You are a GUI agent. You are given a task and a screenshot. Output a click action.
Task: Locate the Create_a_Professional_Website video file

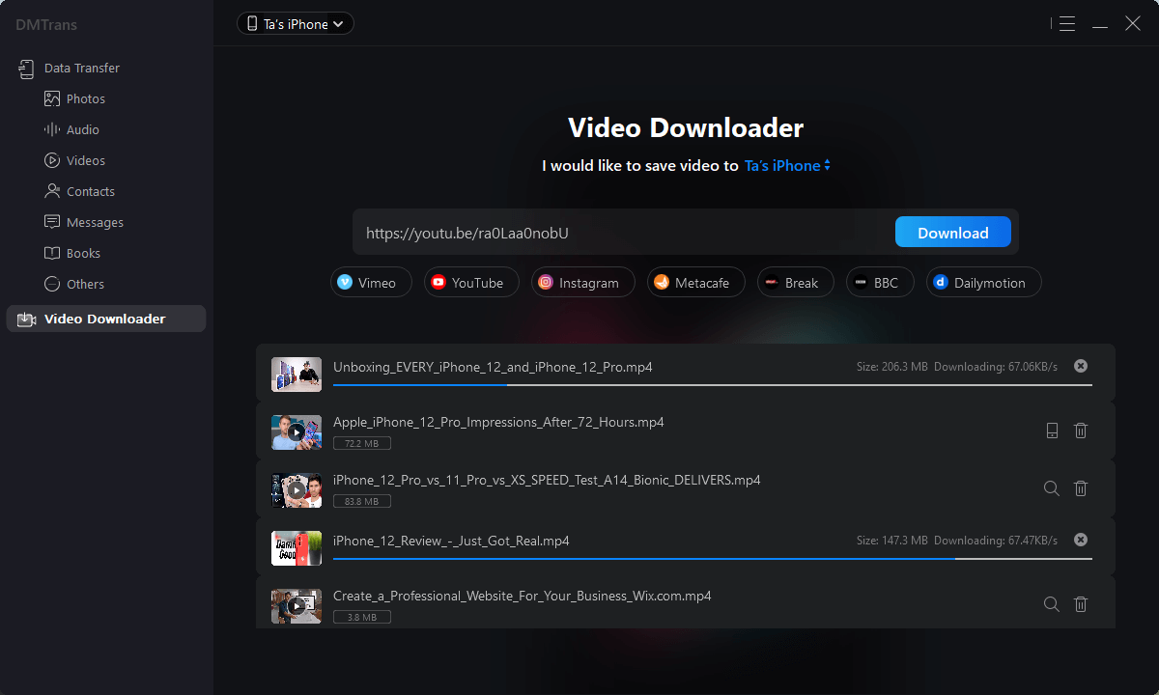[x=1052, y=604]
